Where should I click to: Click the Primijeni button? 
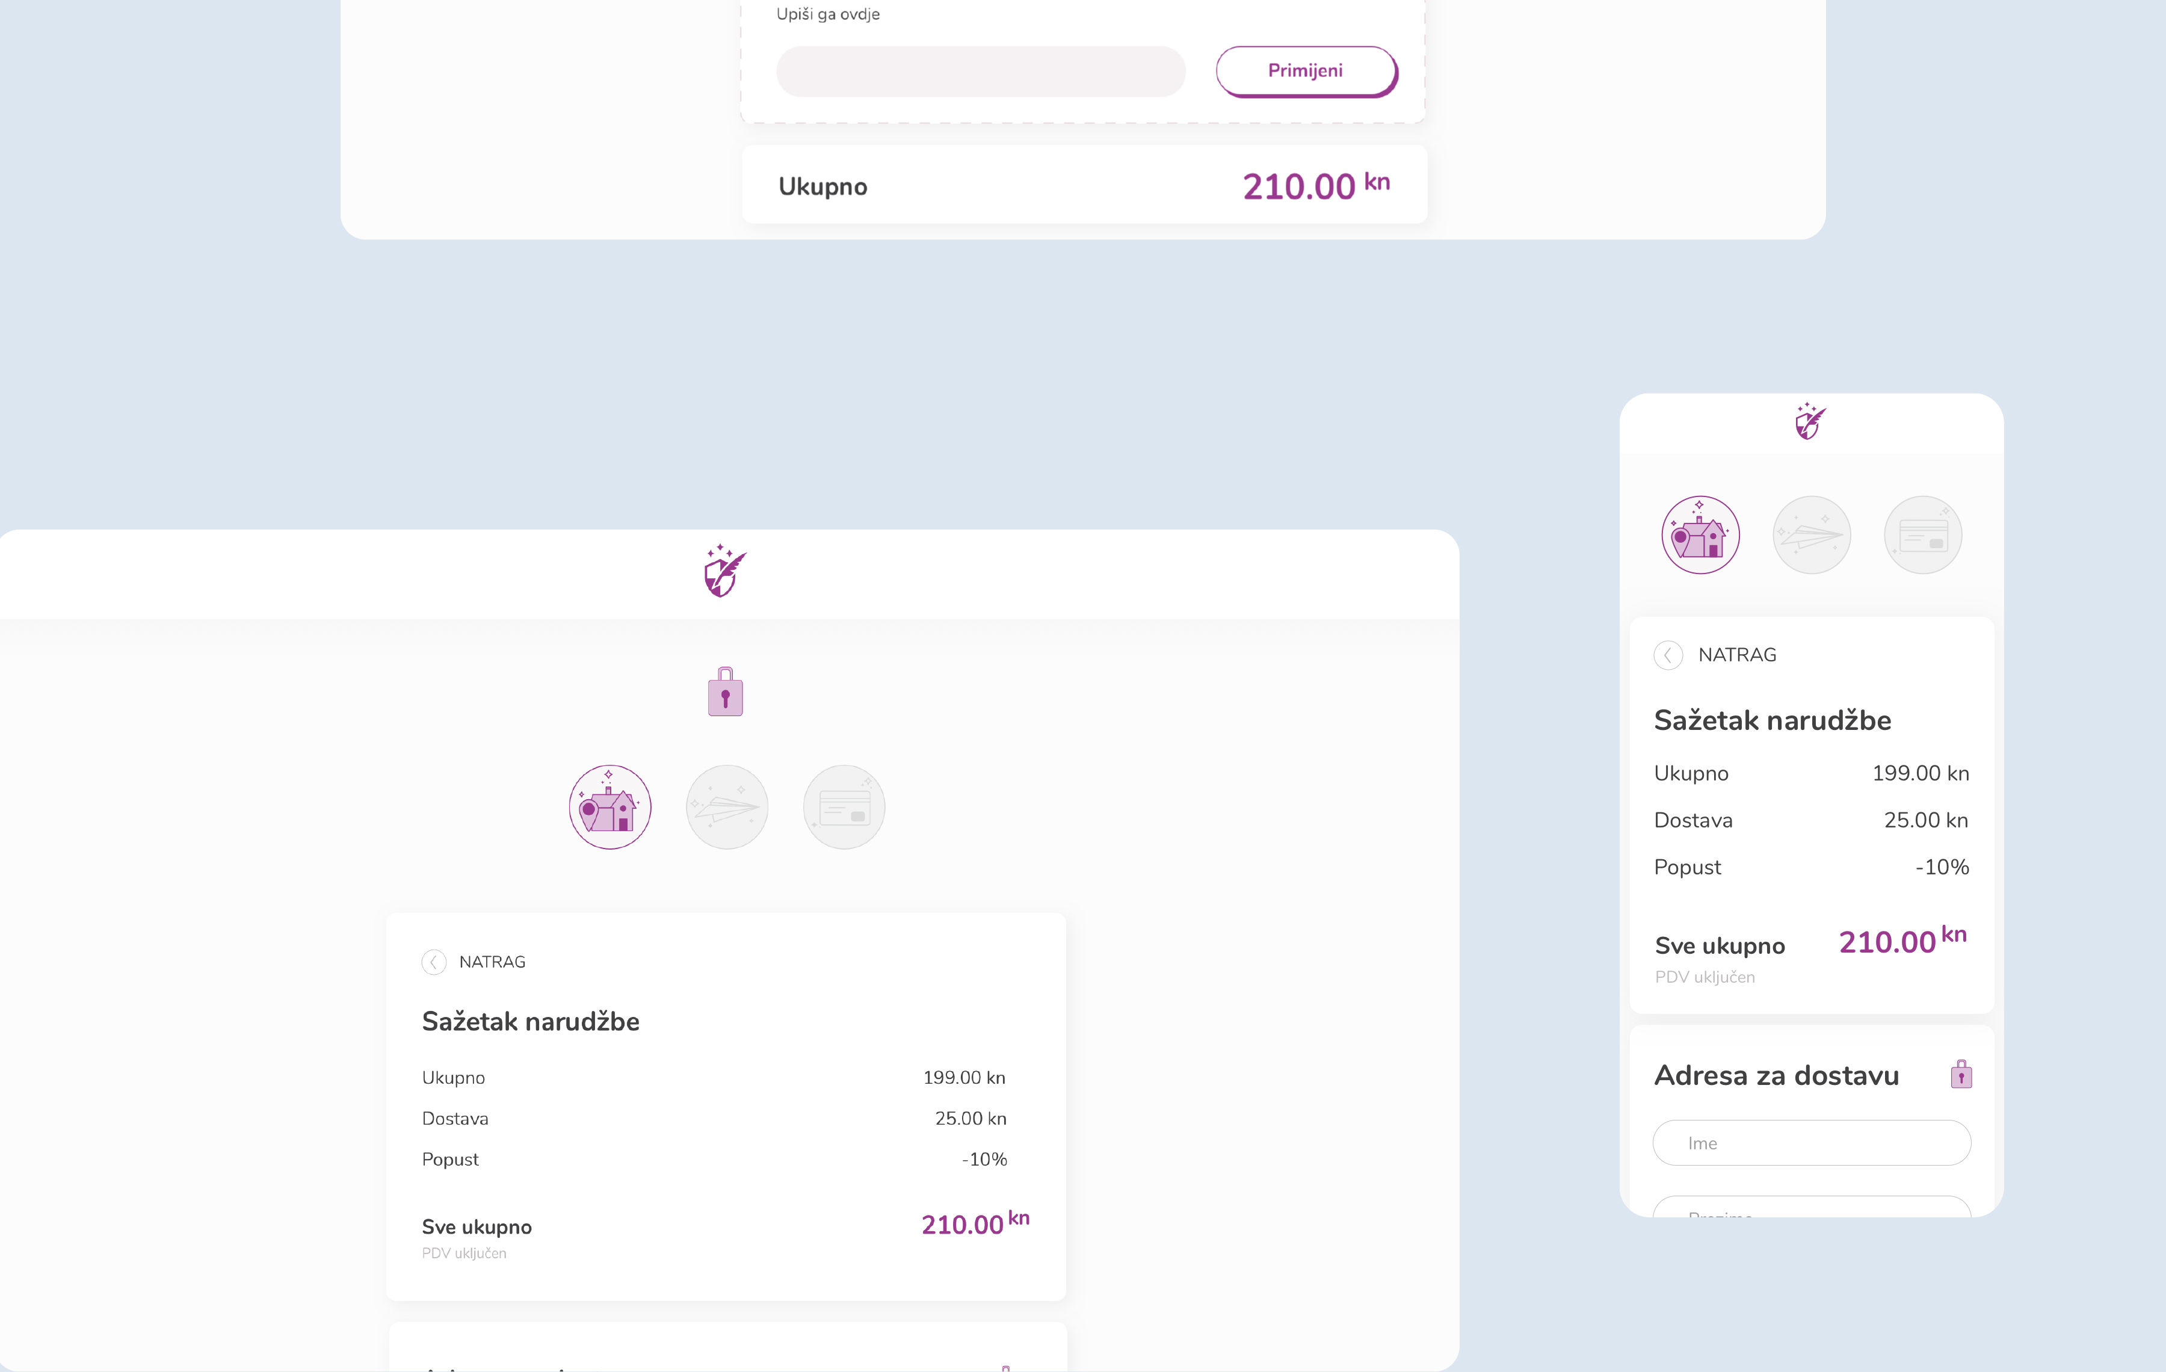coord(1305,71)
